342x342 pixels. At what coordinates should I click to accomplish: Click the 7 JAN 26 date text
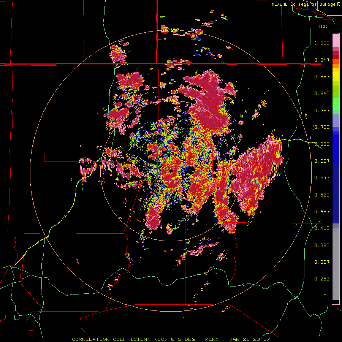(x=236, y=339)
